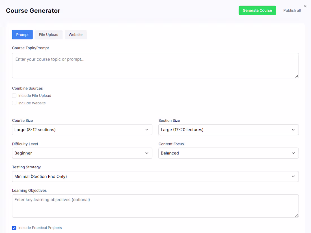Open the Course Size dropdown

click(x=82, y=130)
